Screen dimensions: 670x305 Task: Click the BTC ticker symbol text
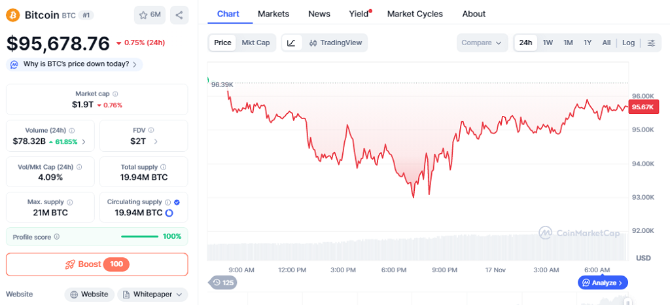[69, 16]
